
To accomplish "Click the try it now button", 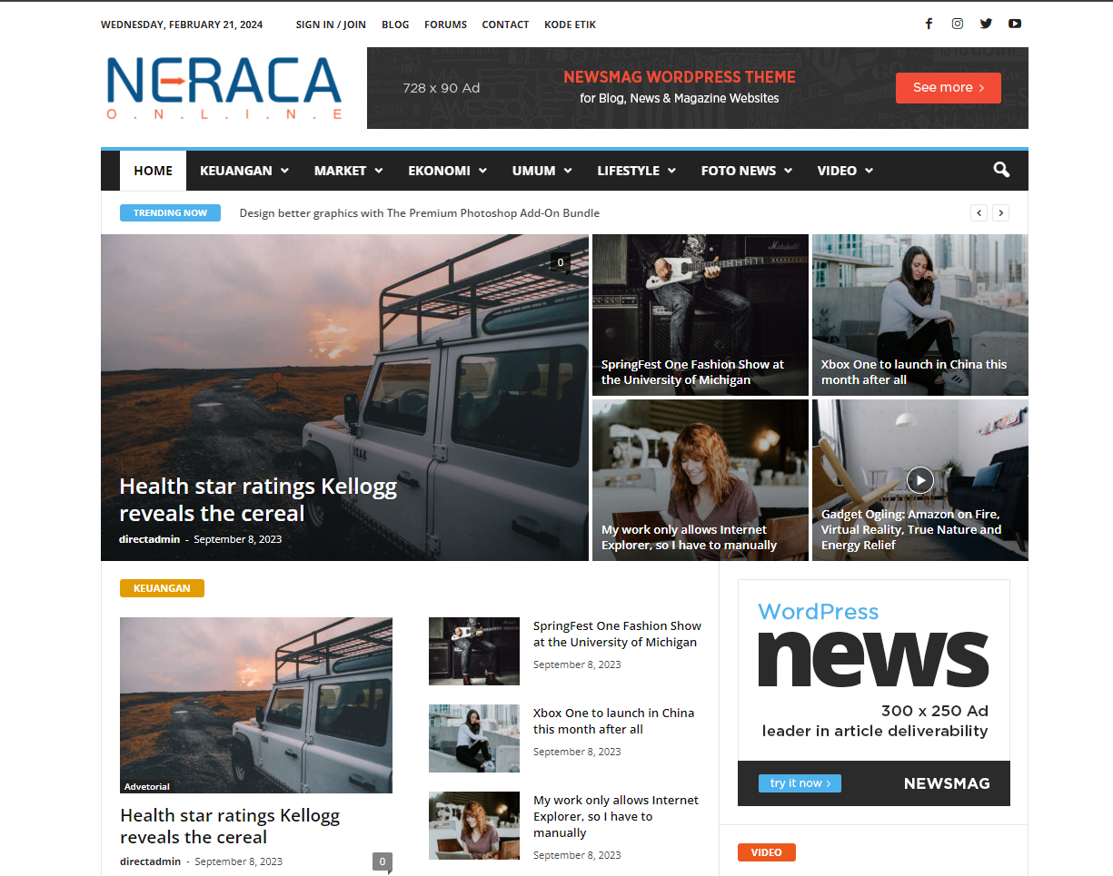I will [800, 783].
